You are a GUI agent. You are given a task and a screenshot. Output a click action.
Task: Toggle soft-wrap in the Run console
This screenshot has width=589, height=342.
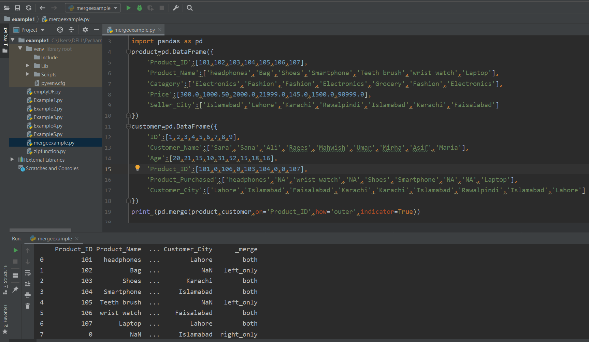coord(28,273)
